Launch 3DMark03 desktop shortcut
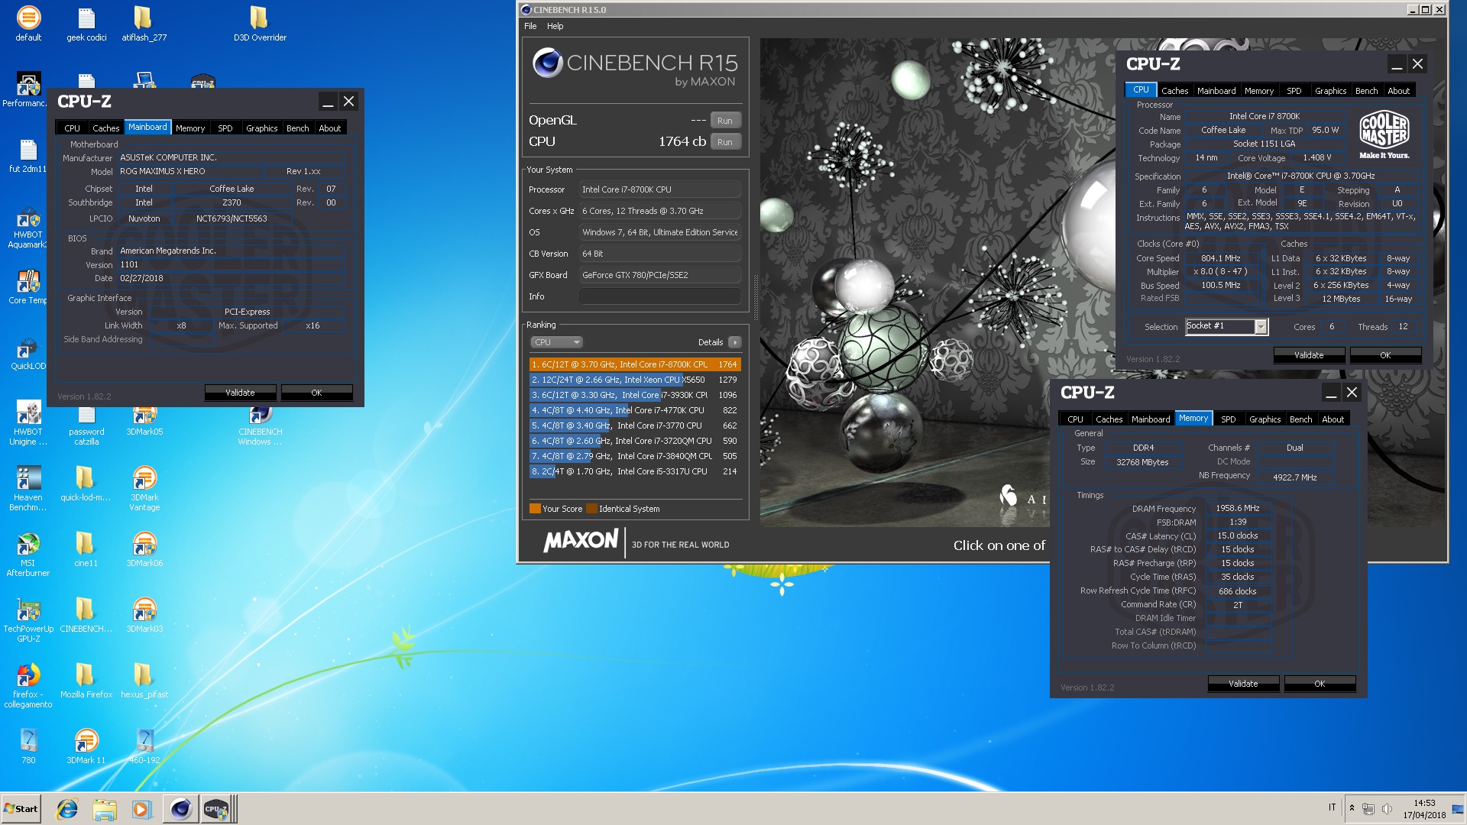The height and width of the screenshot is (825, 1467). (144, 616)
